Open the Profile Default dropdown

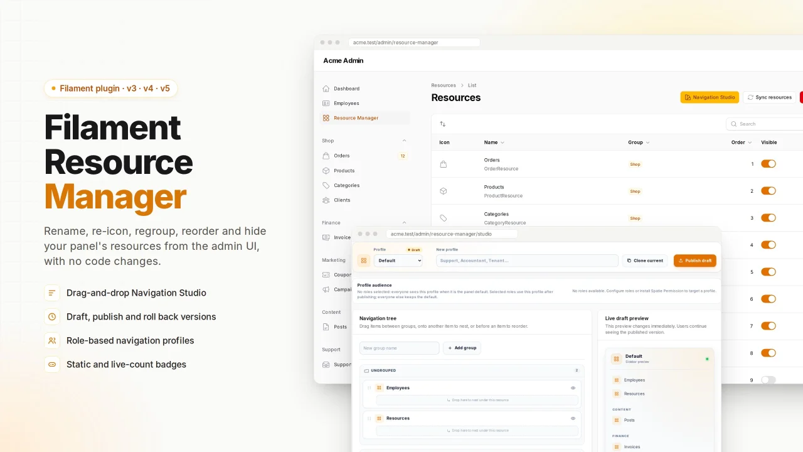click(398, 260)
